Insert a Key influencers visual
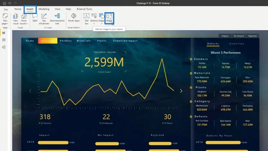268x151 pixels. [x=44, y=19]
